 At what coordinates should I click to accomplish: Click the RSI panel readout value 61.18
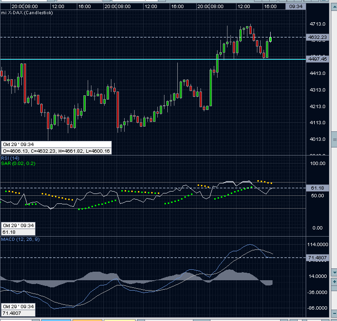(x=18, y=232)
